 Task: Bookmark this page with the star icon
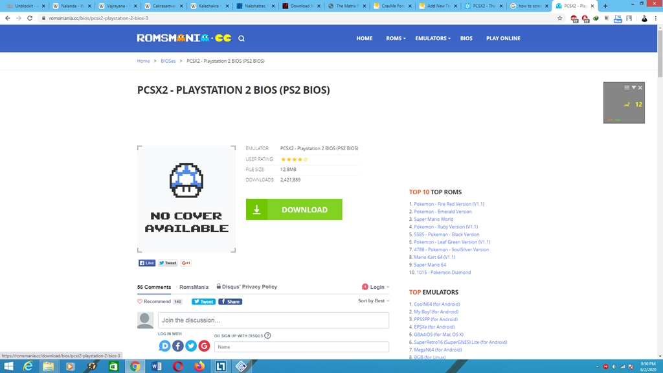pyautogui.click(x=560, y=18)
